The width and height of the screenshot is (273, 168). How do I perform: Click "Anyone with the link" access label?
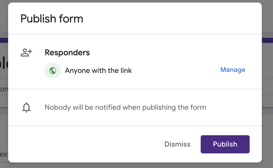(x=98, y=71)
